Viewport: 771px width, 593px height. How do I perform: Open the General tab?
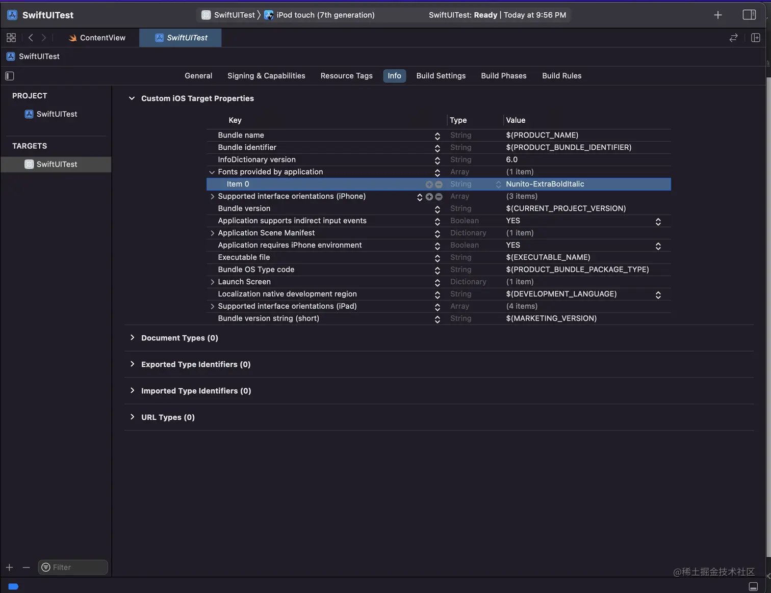[x=198, y=76]
